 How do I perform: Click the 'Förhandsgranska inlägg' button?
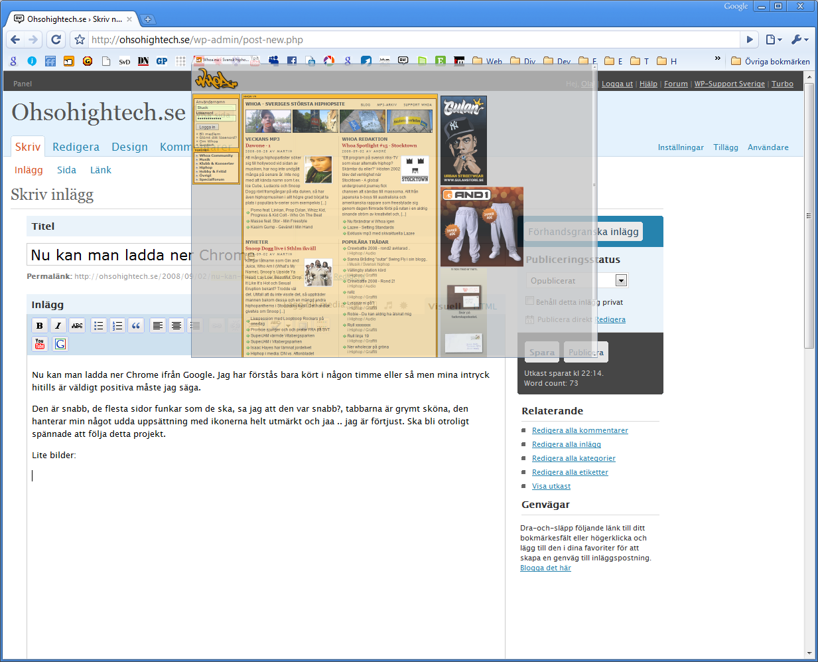pyautogui.click(x=583, y=232)
